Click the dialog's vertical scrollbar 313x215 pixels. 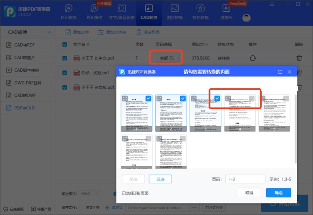295,129
